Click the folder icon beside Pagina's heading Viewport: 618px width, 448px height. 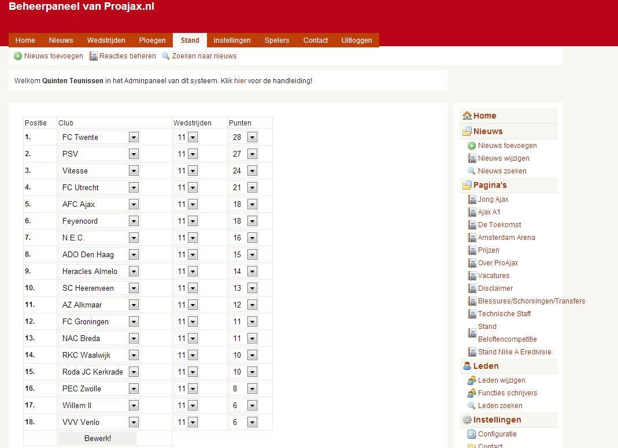pyautogui.click(x=467, y=185)
